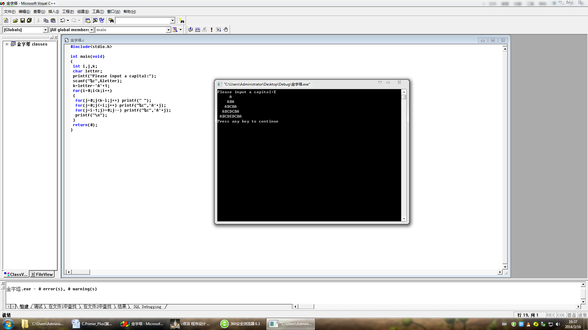Open the Window List icon
This screenshot has width=588, height=330.
click(x=102, y=20)
